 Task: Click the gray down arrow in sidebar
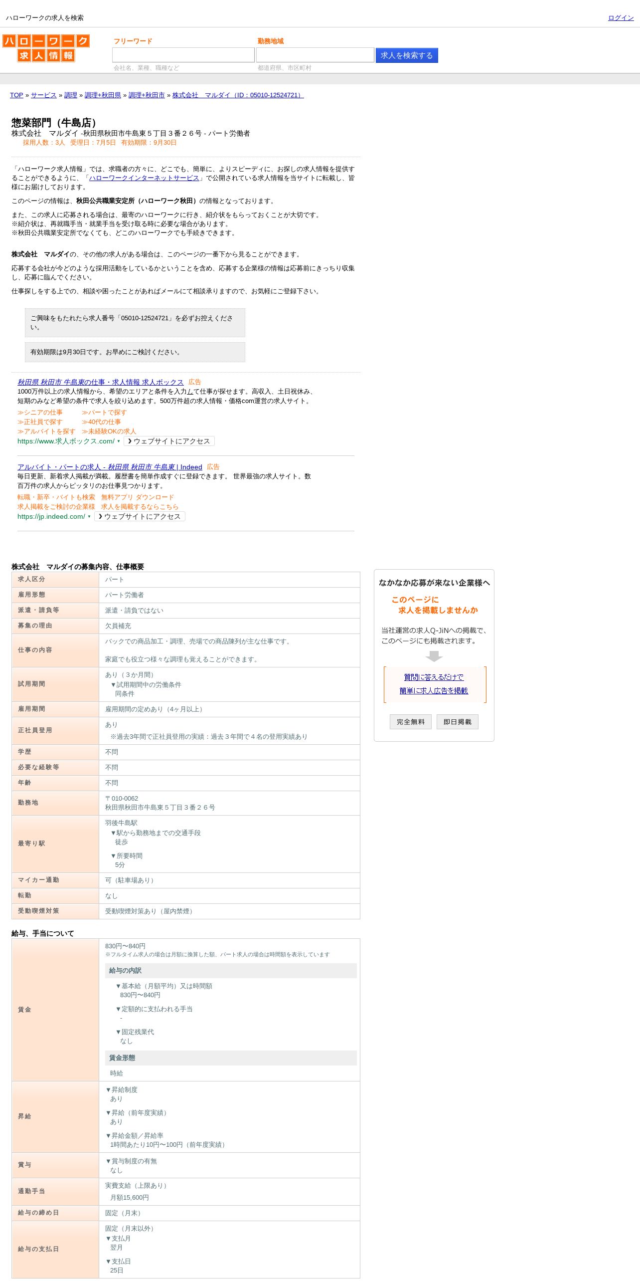434,656
